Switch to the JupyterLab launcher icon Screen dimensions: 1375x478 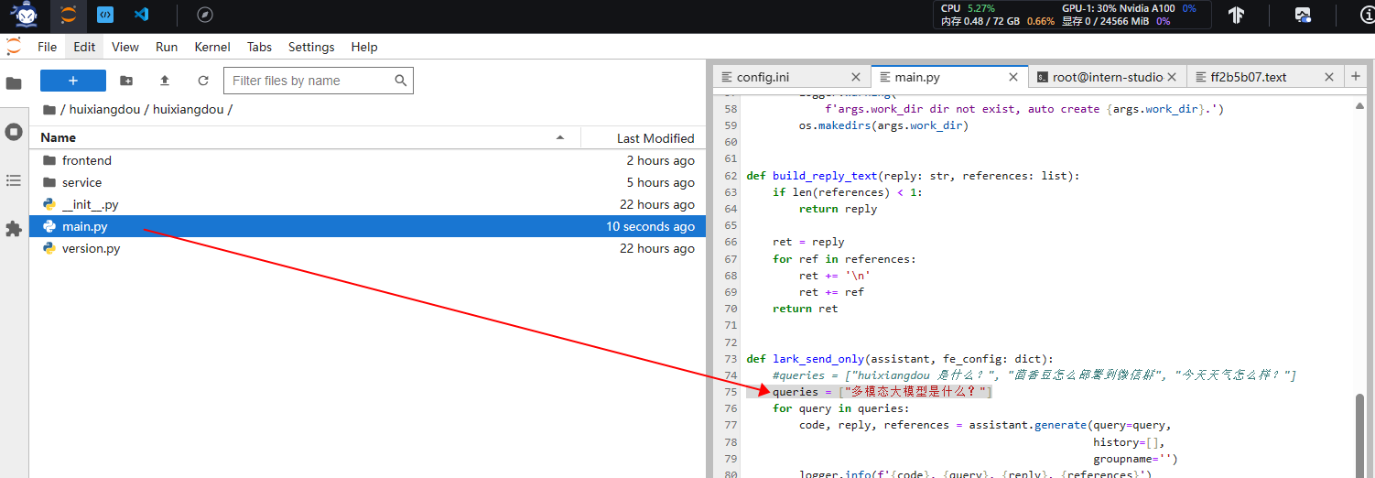coord(69,15)
